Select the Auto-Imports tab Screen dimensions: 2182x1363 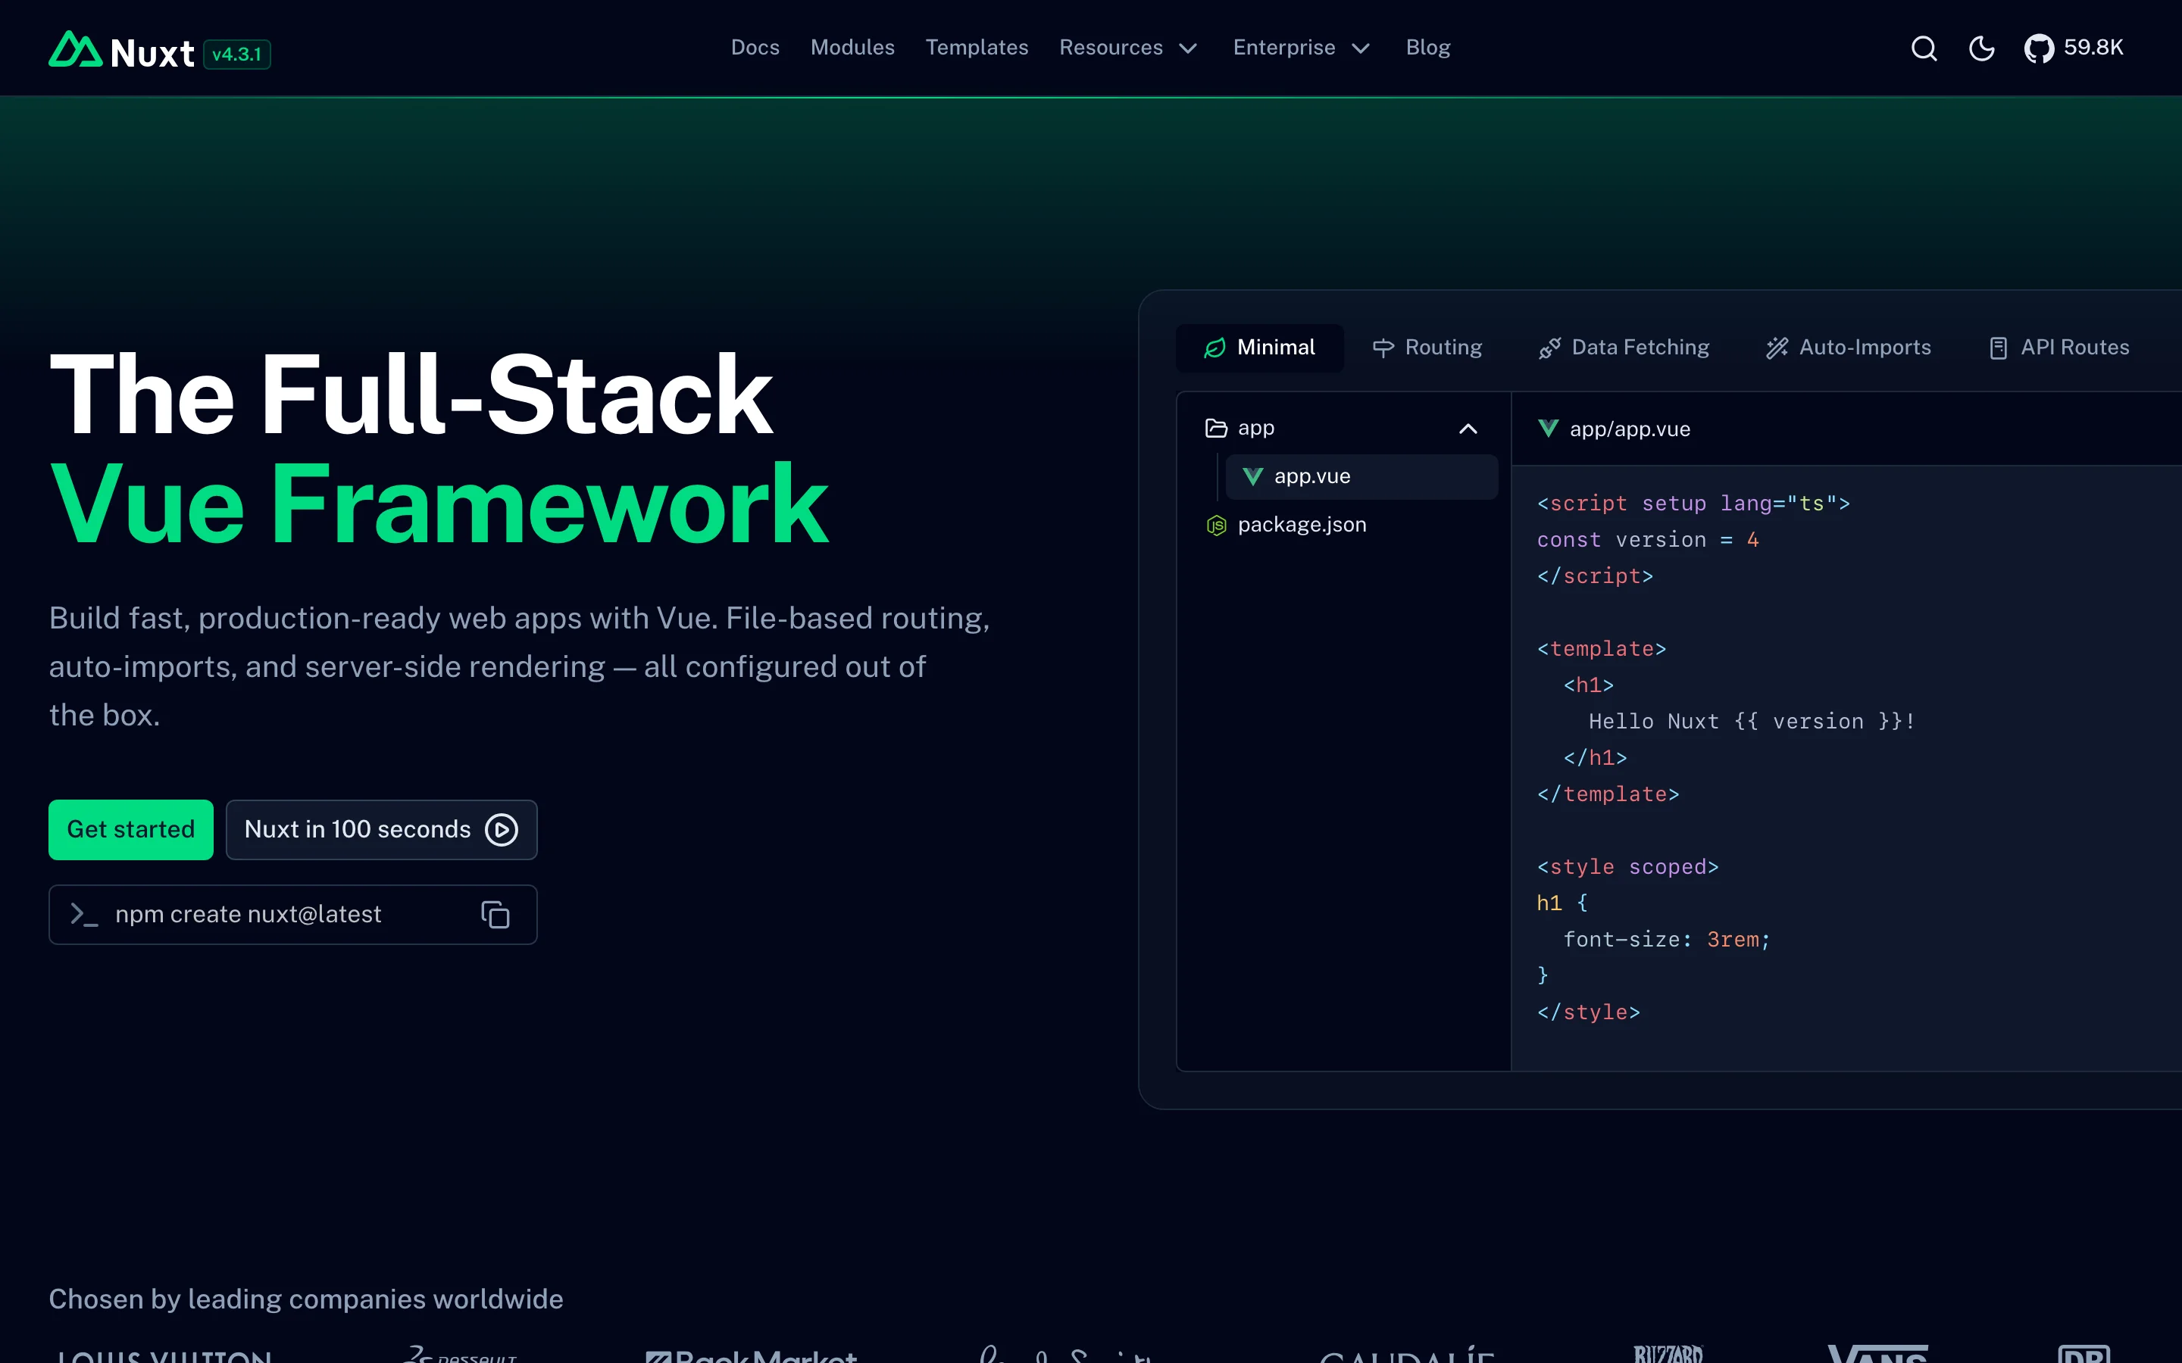(1849, 348)
